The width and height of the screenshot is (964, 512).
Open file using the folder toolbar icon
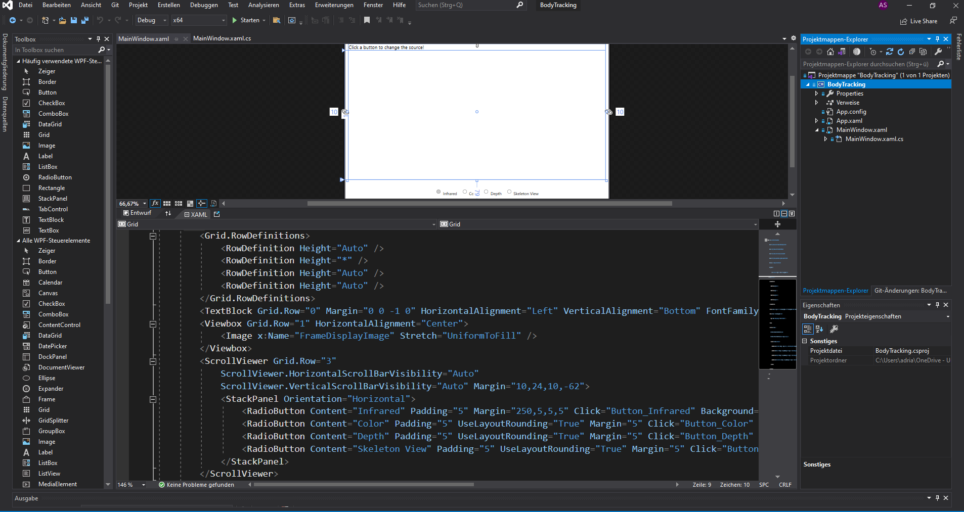point(62,20)
